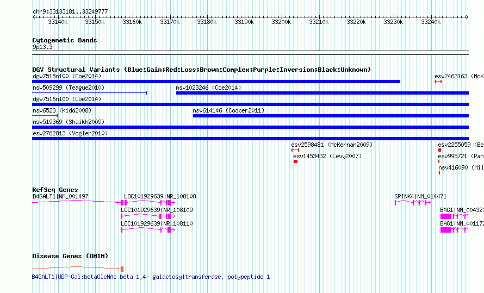Click the 33170k ruler label
This screenshot has height=293, width=484.
click(170, 22)
